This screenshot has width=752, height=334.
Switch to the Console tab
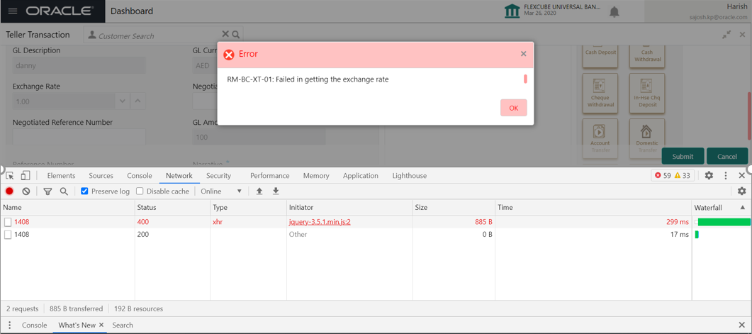pyautogui.click(x=140, y=176)
